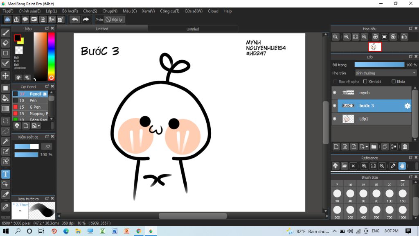Screen dimensions: 419x236
Task: Delete layer with trash icon
Action: coord(405,147)
